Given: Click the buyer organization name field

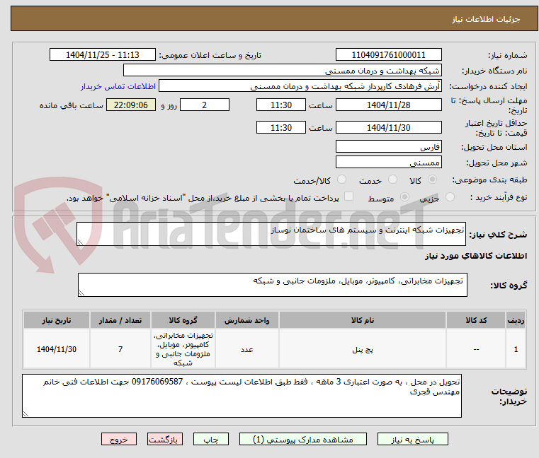Looking at the screenshot, I should coord(282,71).
